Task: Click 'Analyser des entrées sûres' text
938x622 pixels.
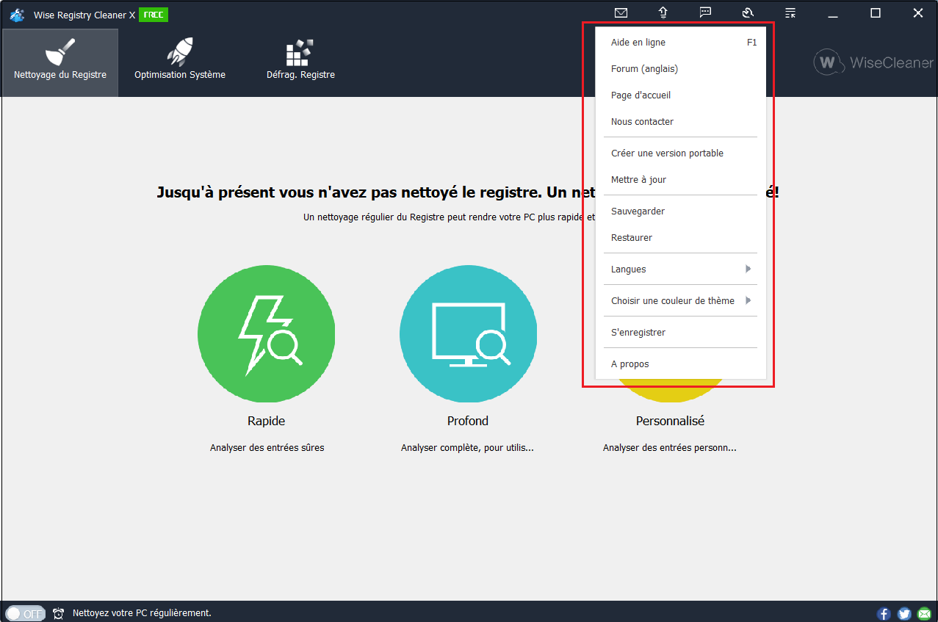Action: (267, 448)
